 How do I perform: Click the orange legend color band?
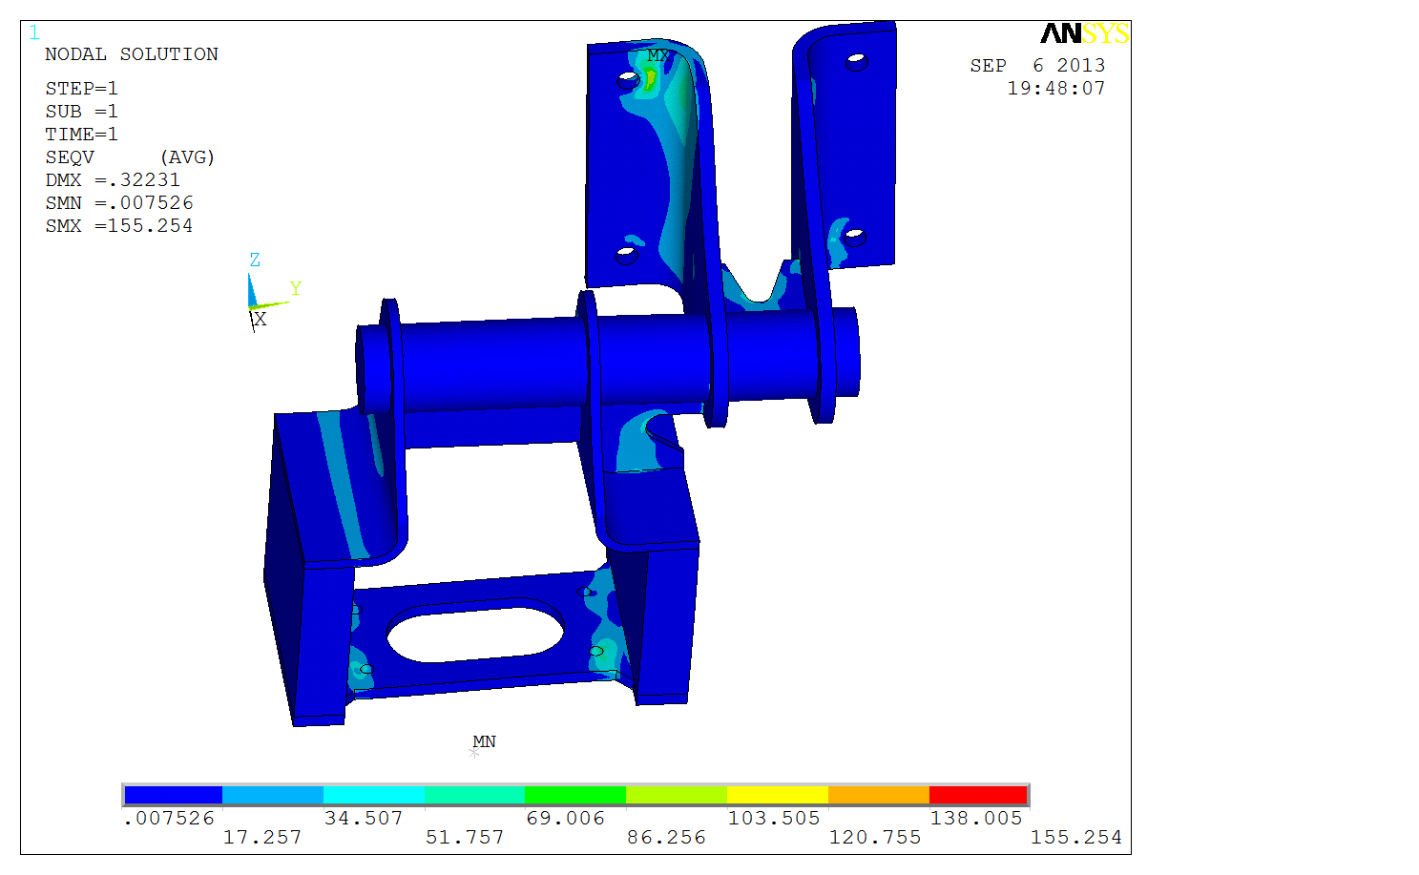point(879,795)
